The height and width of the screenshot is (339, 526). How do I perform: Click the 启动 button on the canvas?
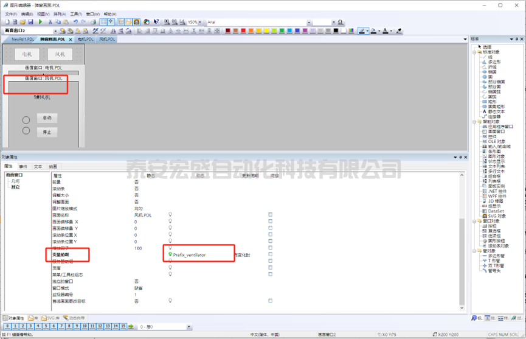click(x=47, y=118)
